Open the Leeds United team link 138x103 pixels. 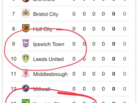48,59
